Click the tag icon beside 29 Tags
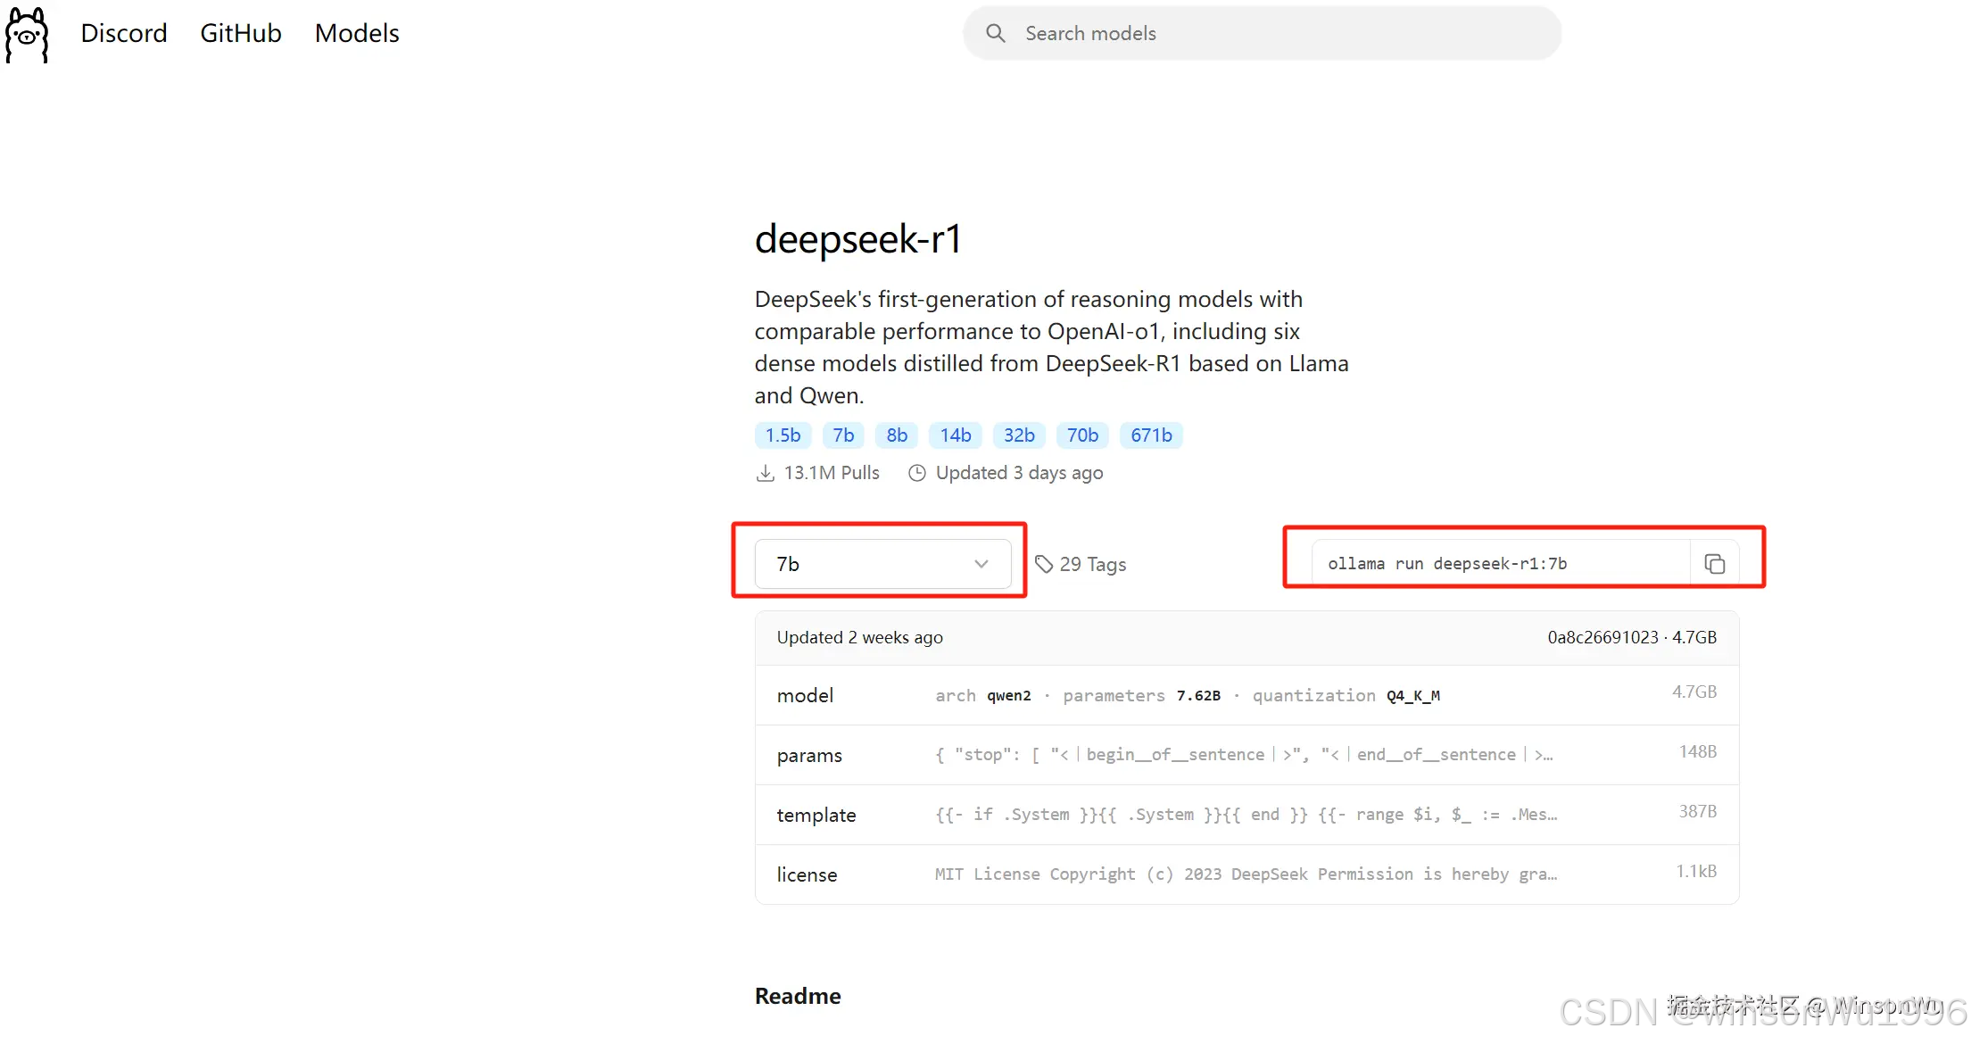Viewport: 1971px width, 1044px height. 1043,564
